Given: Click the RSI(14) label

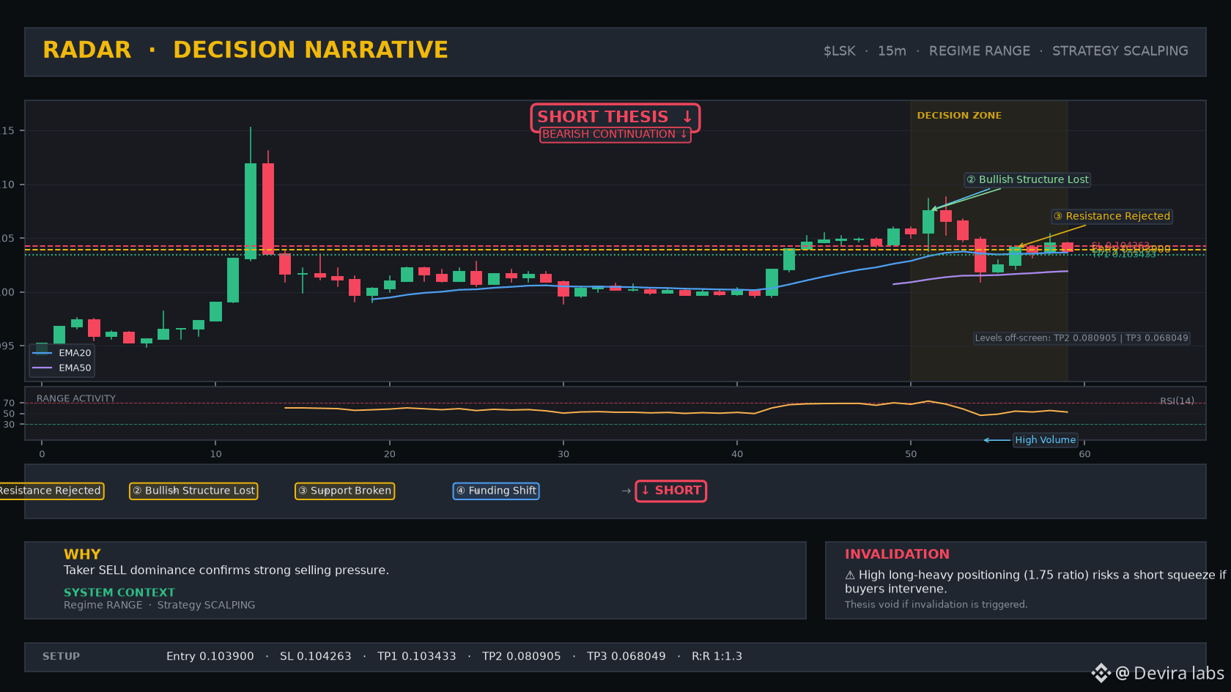Looking at the screenshot, I should pos(1177,401).
